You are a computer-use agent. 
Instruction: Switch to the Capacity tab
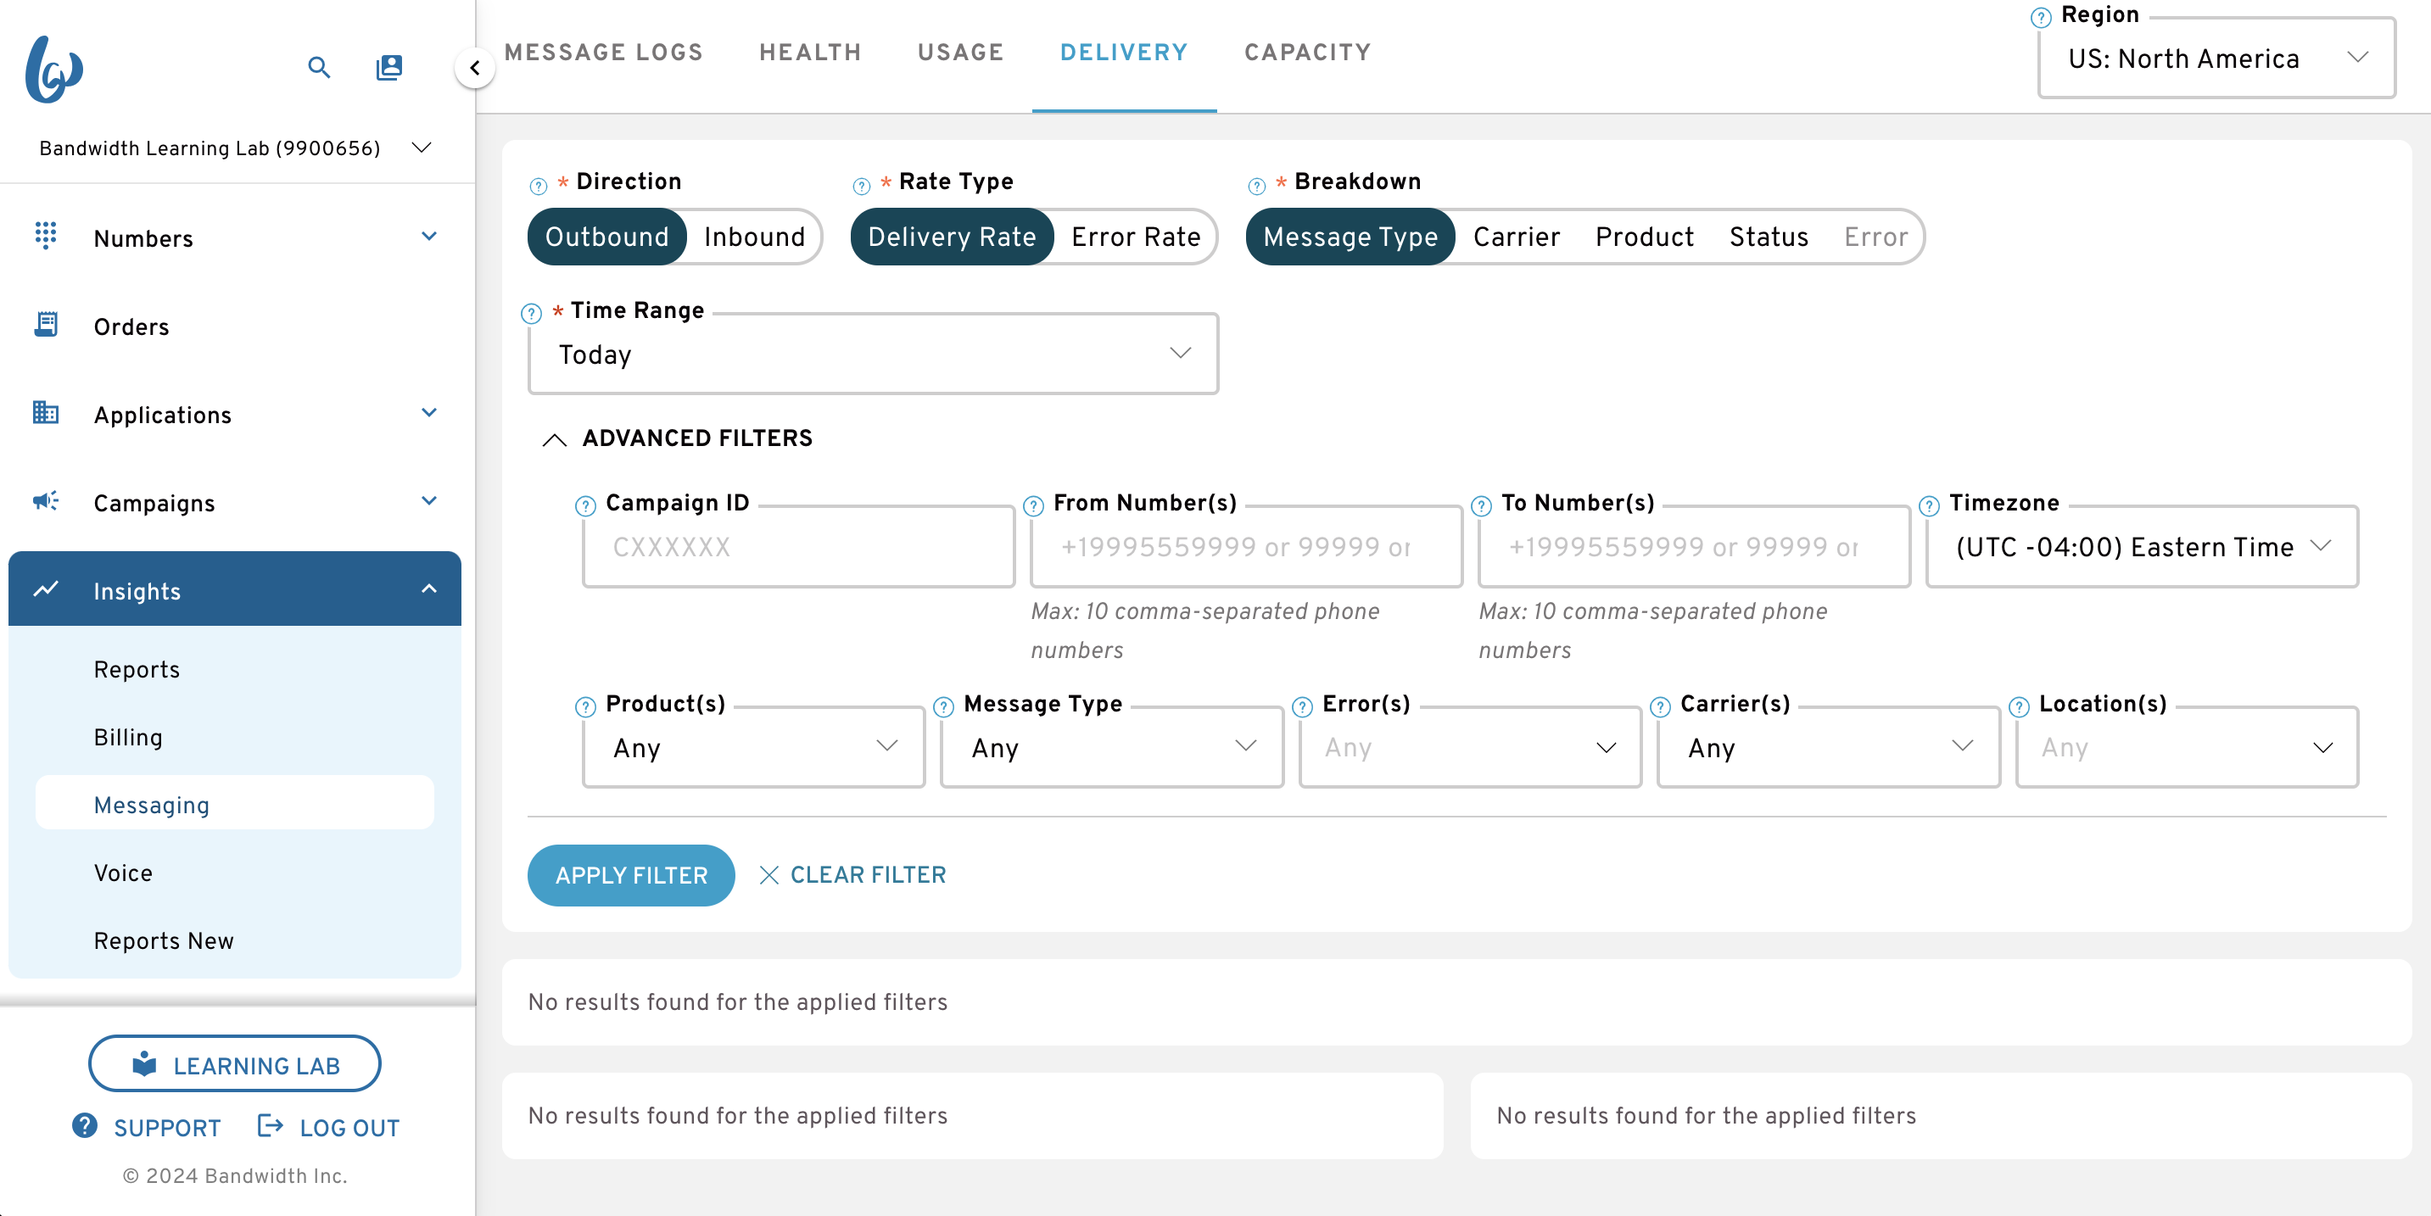click(x=1307, y=53)
